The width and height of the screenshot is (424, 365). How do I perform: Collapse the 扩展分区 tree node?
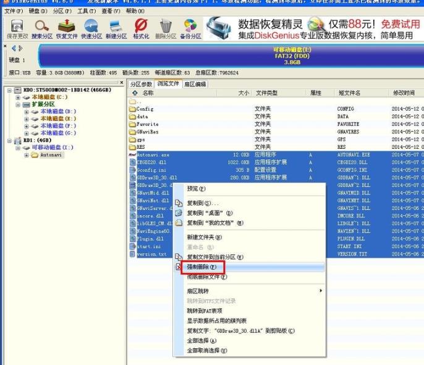[18, 104]
